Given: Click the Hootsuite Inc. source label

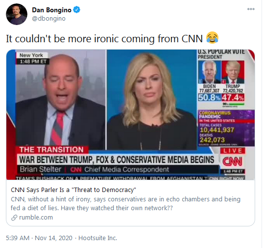Looking at the screenshot, I should tap(97, 238).
